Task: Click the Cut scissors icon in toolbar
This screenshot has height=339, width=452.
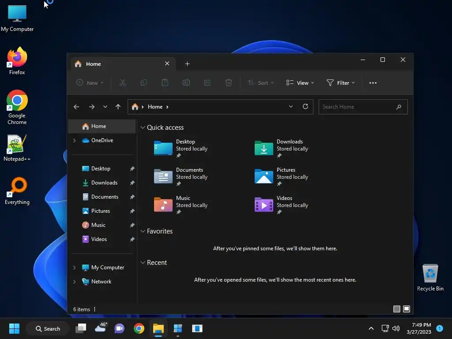Action: coord(123,83)
